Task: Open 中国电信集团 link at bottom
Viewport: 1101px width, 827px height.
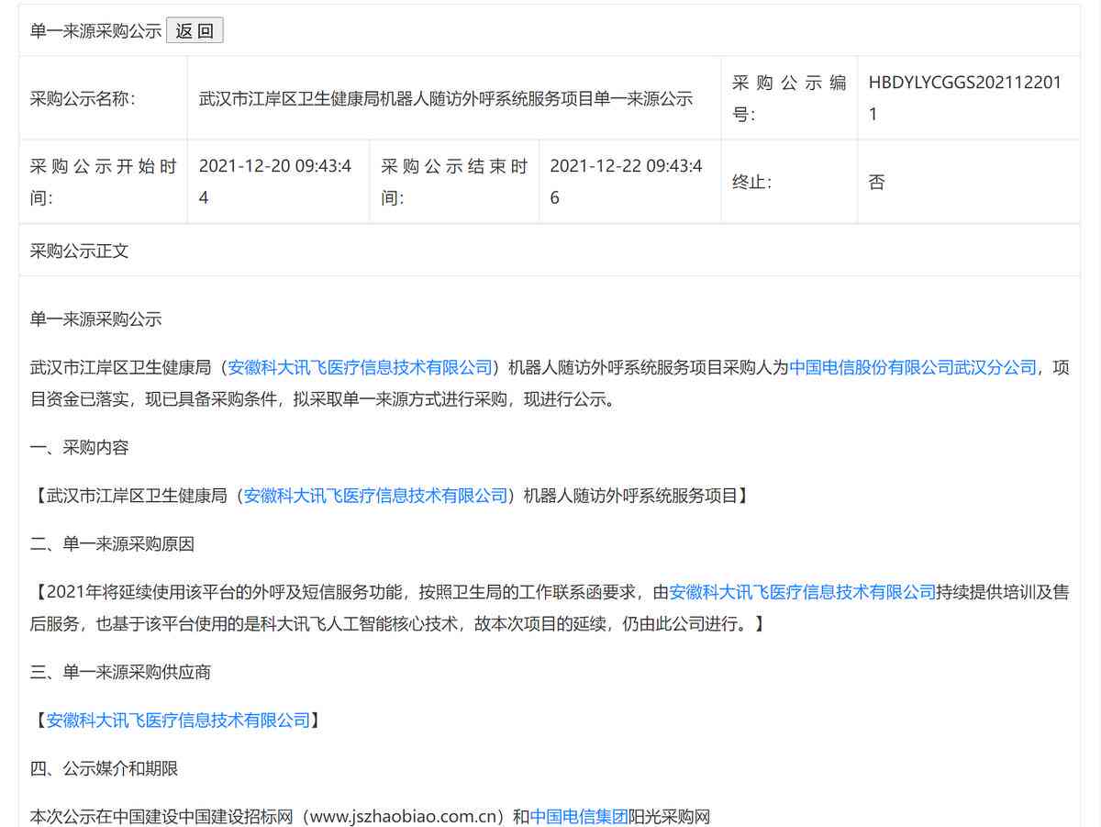Action: click(x=579, y=817)
